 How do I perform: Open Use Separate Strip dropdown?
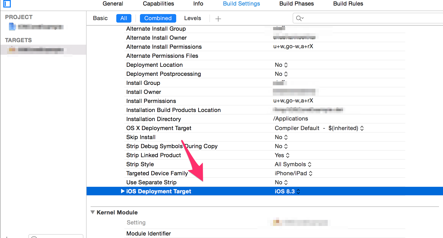point(281,183)
